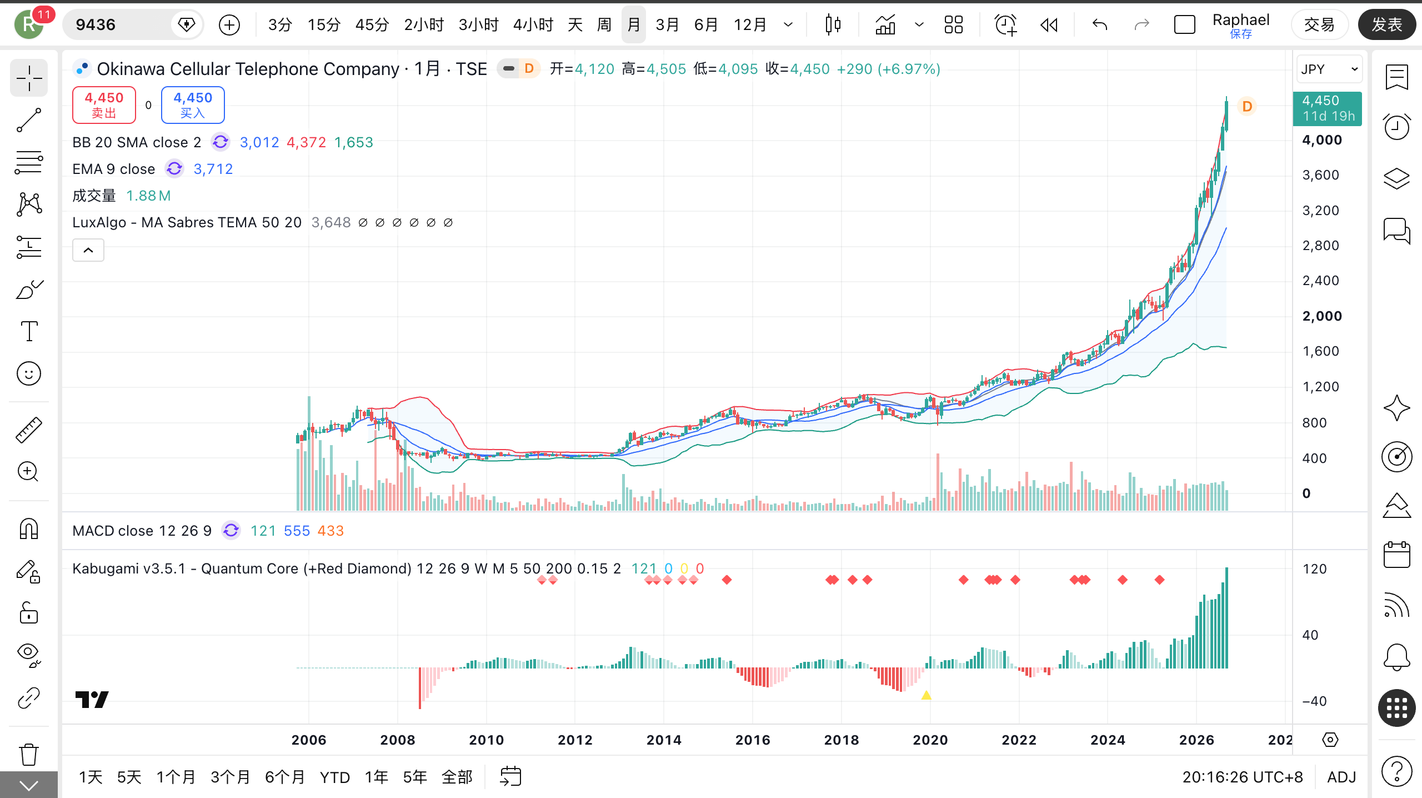
Task: Switch to the 2小时 interval
Action: (424, 24)
